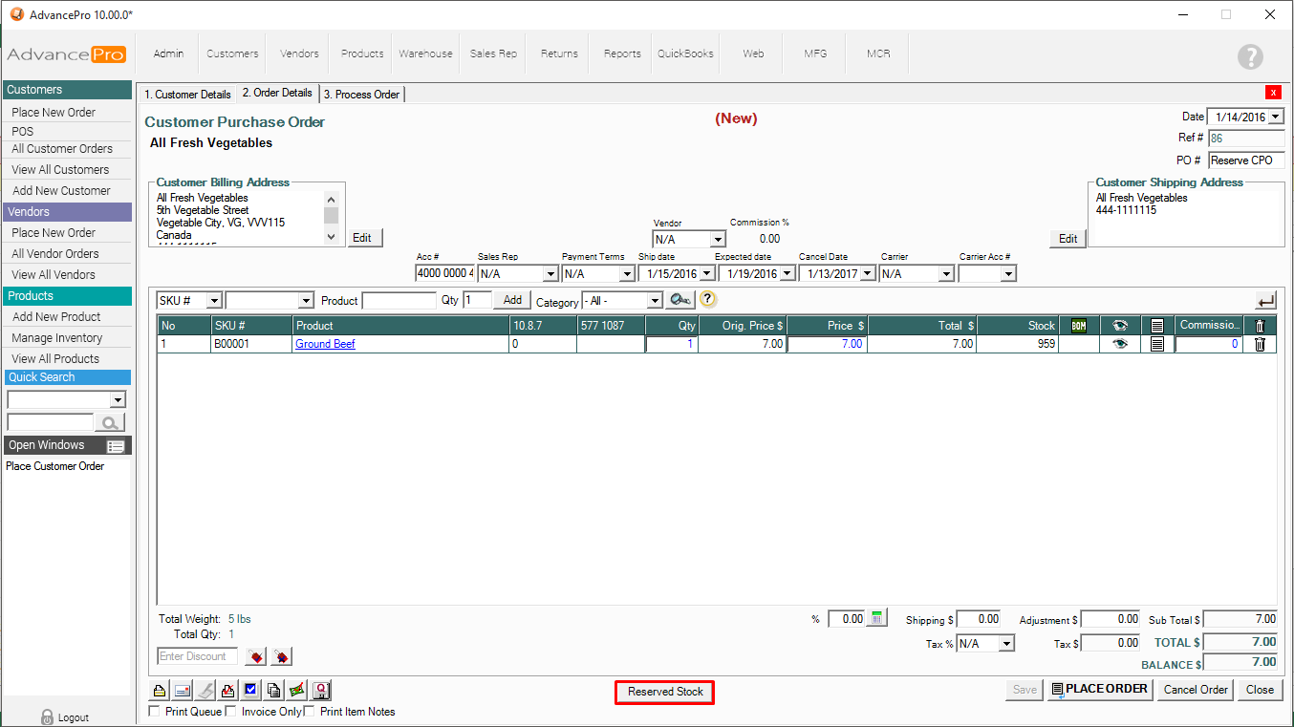Click the red tag apply discount icon
The width and height of the screenshot is (1294, 727).
coord(255,656)
